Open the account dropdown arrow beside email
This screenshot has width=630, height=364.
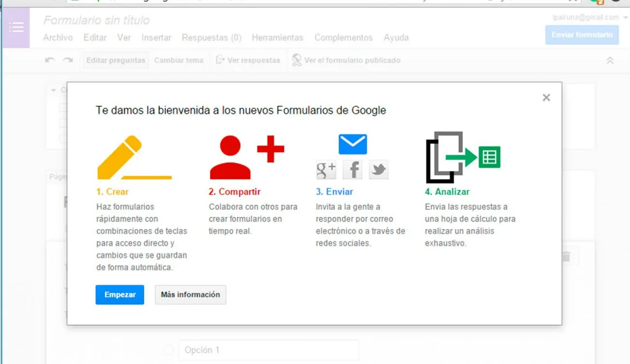click(x=625, y=17)
